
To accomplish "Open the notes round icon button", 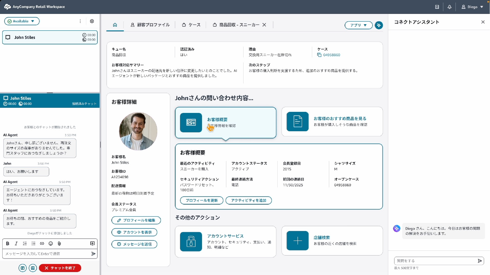I will coord(23,268).
